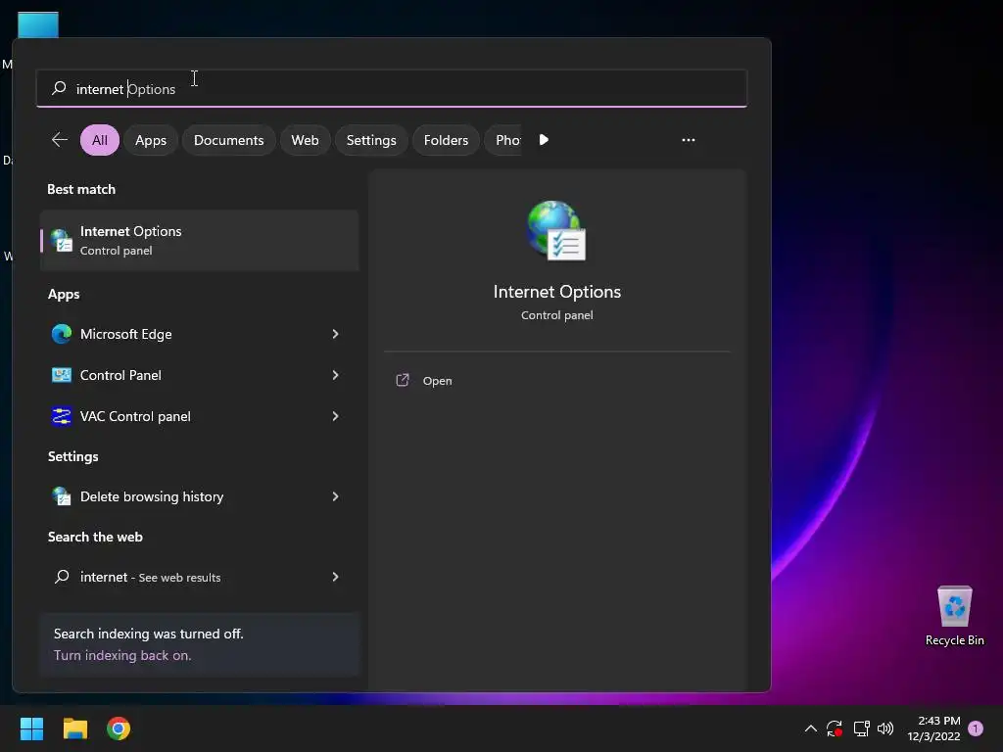The image size is (1003, 752).
Task: Click the Internet Options title in the preview pane
Action: (x=556, y=292)
